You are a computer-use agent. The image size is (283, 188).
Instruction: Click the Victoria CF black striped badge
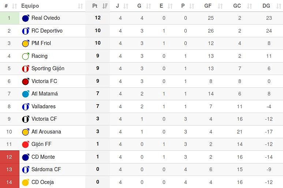(x=26, y=119)
